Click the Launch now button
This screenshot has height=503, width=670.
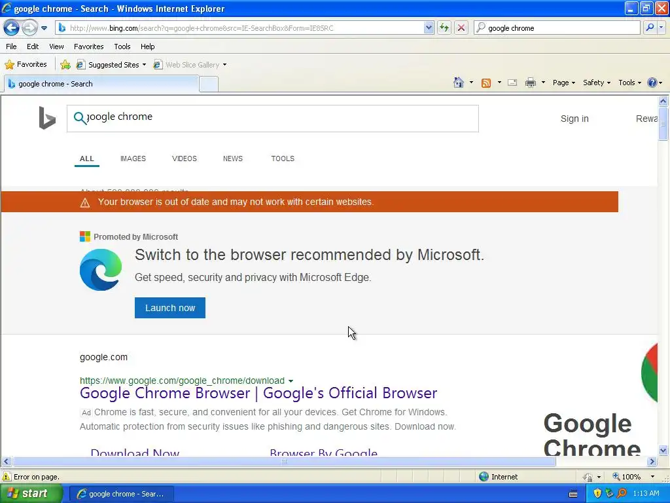(170, 308)
